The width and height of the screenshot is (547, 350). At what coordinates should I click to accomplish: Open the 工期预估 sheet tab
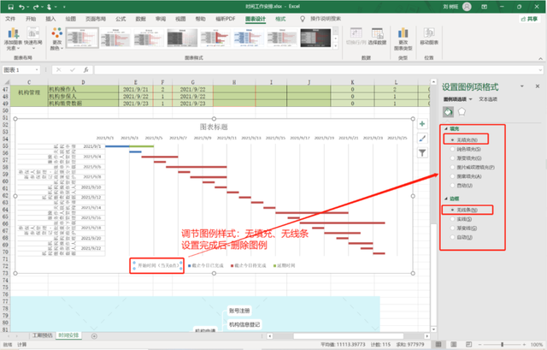[x=42, y=335]
